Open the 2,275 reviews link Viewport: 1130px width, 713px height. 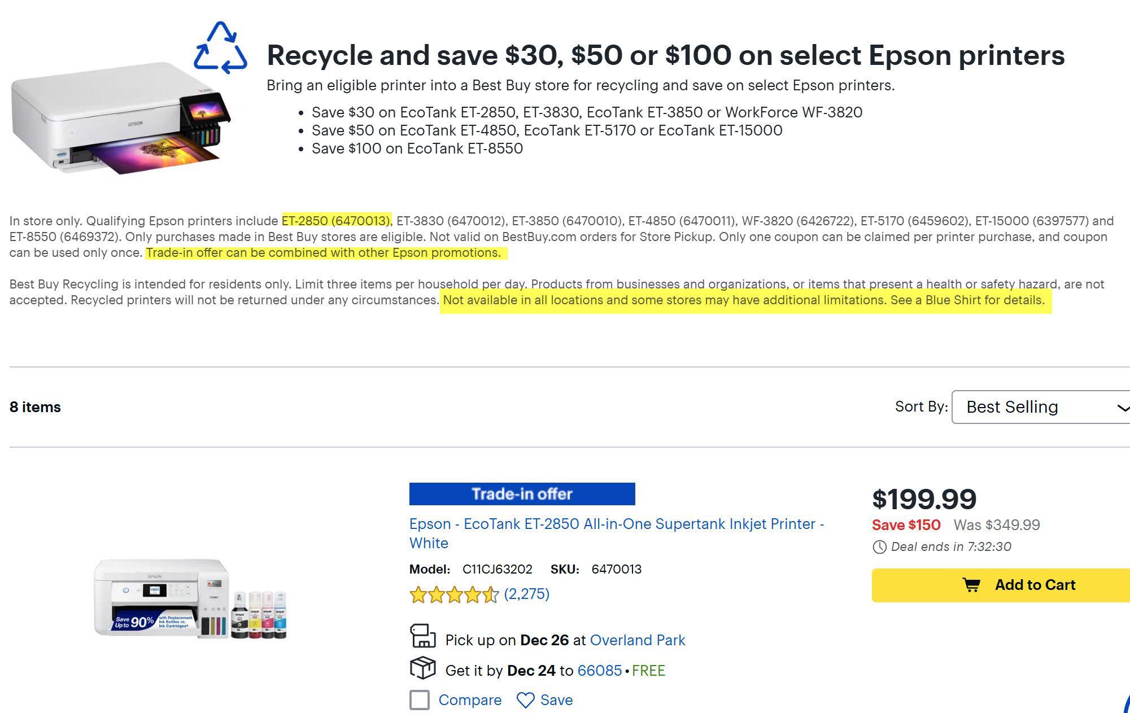(x=526, y=594)
